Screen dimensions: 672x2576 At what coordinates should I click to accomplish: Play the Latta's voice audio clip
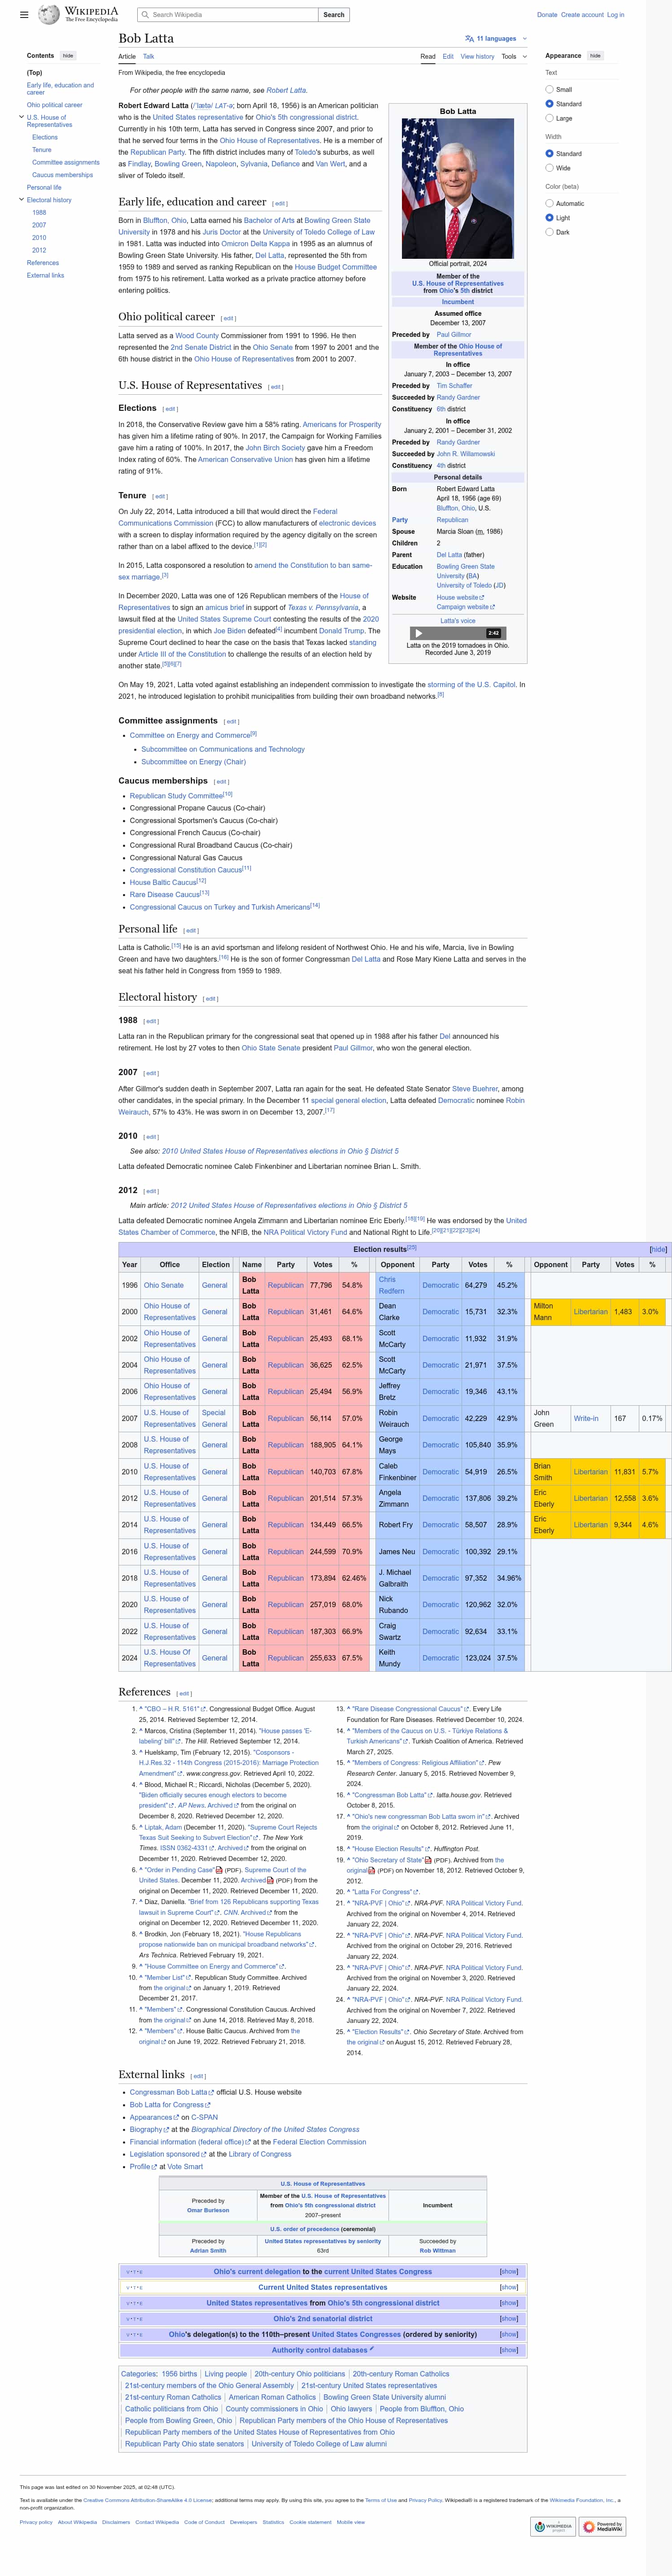coord(418,633)
